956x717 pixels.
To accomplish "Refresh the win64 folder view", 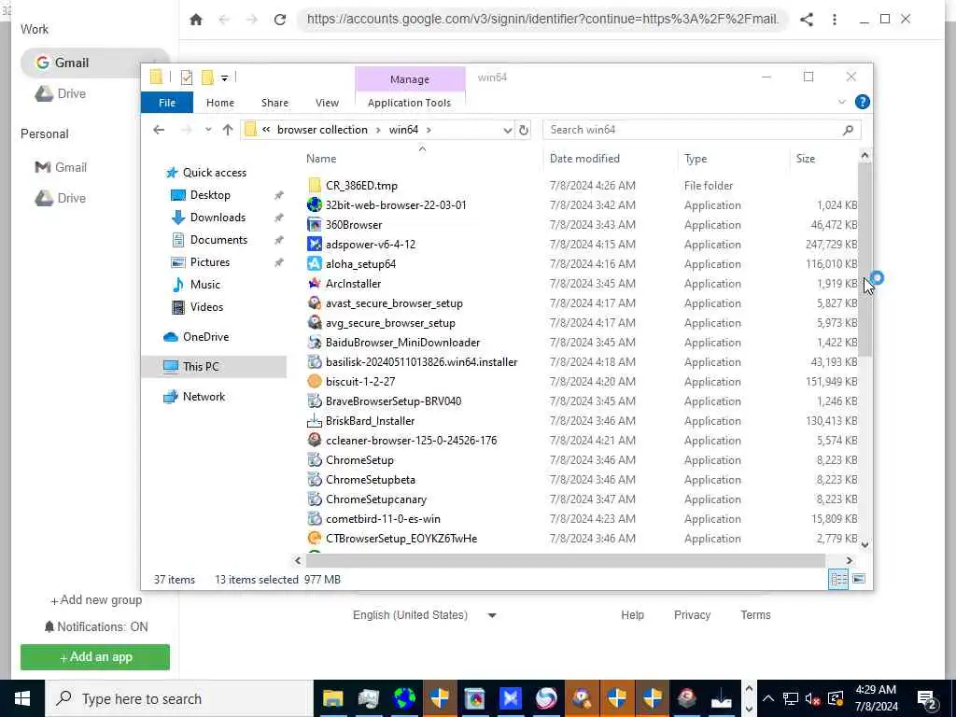I will point(523,130).
